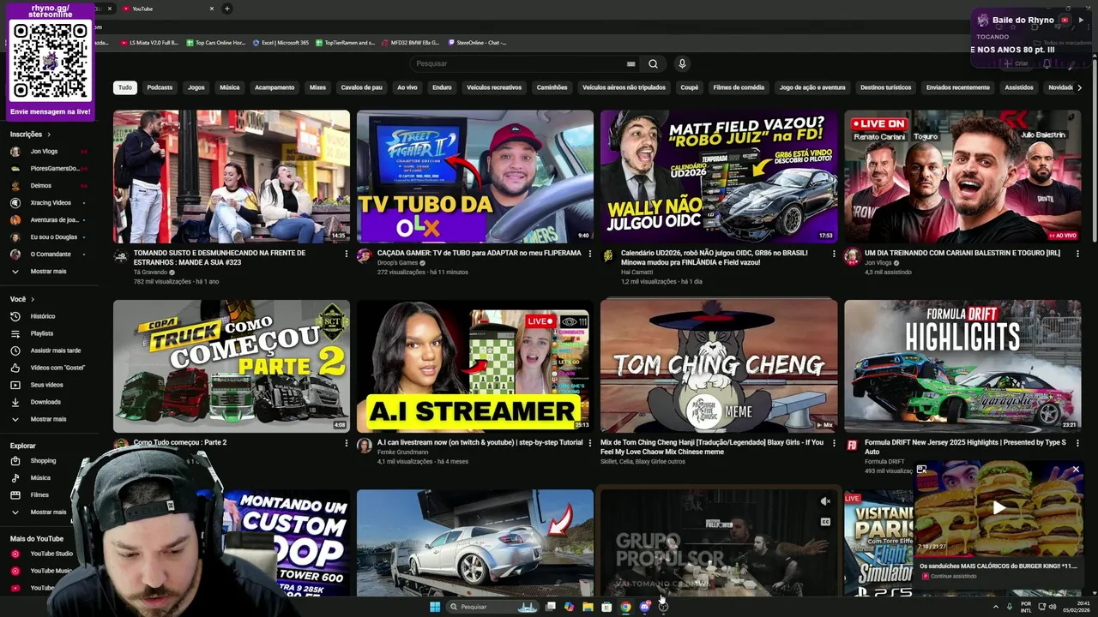Expand Mostrar mais under Explorar

[48, 512]
